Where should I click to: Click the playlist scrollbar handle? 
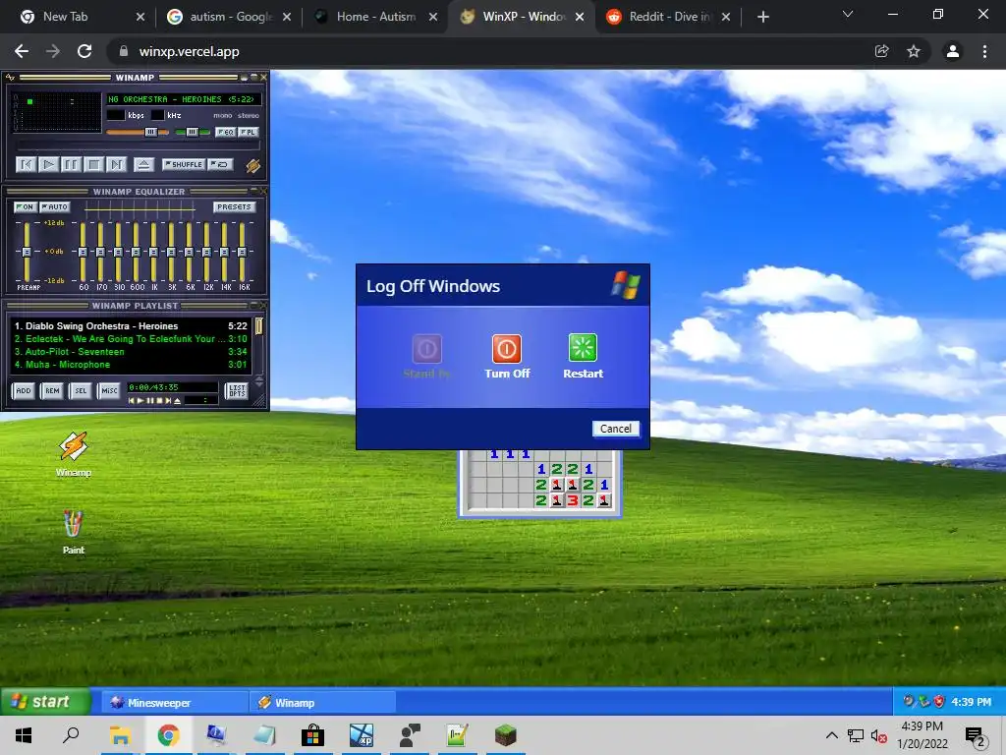tap(259, 326)
